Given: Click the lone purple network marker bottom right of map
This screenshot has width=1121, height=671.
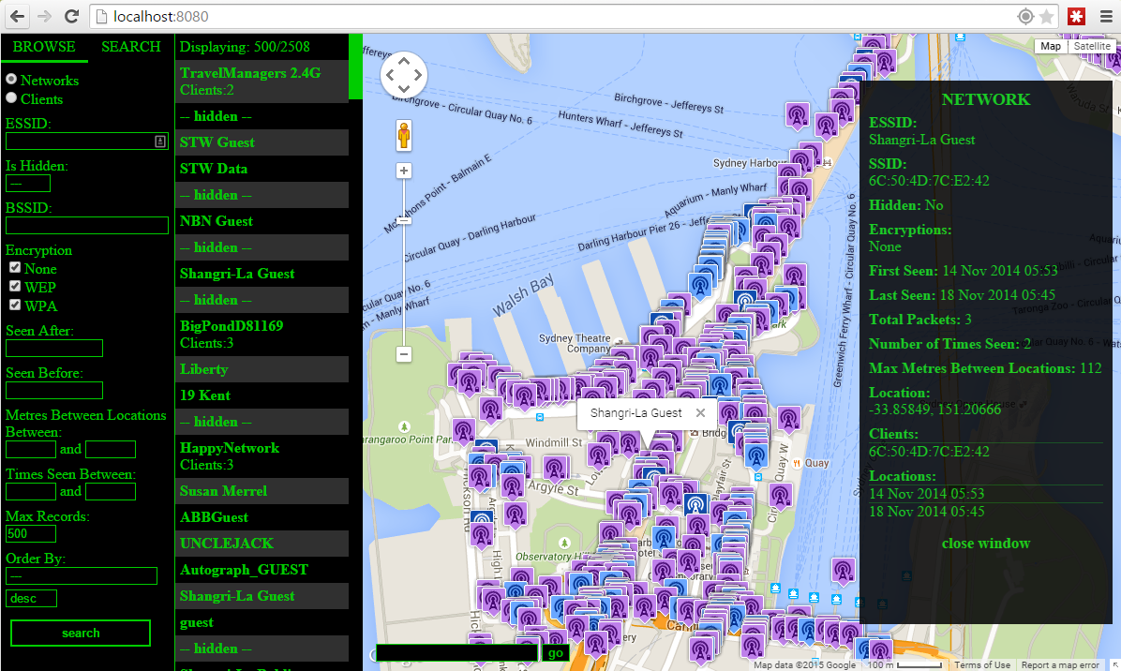Looking at the screenshot, I should click(x=843, y=573).
